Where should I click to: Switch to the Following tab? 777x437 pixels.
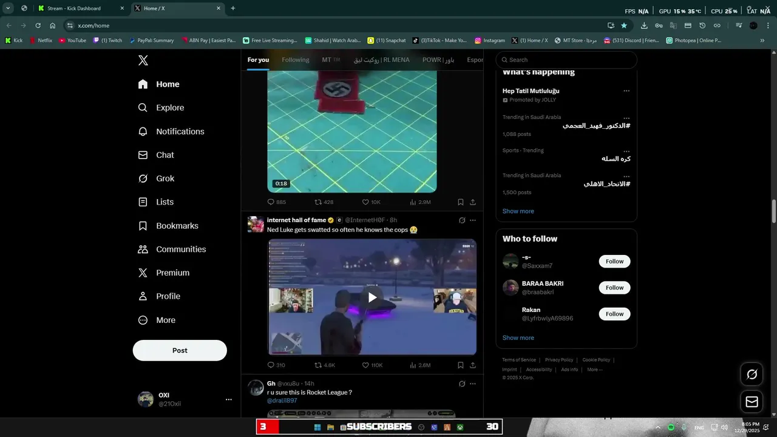pos(296,59)
